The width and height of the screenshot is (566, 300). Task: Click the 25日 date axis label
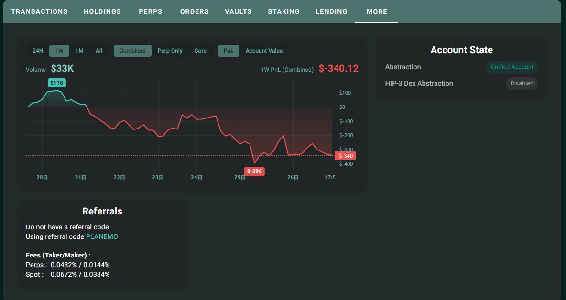[239, 177]
